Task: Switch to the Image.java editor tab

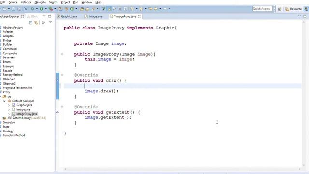Action: 94,16
